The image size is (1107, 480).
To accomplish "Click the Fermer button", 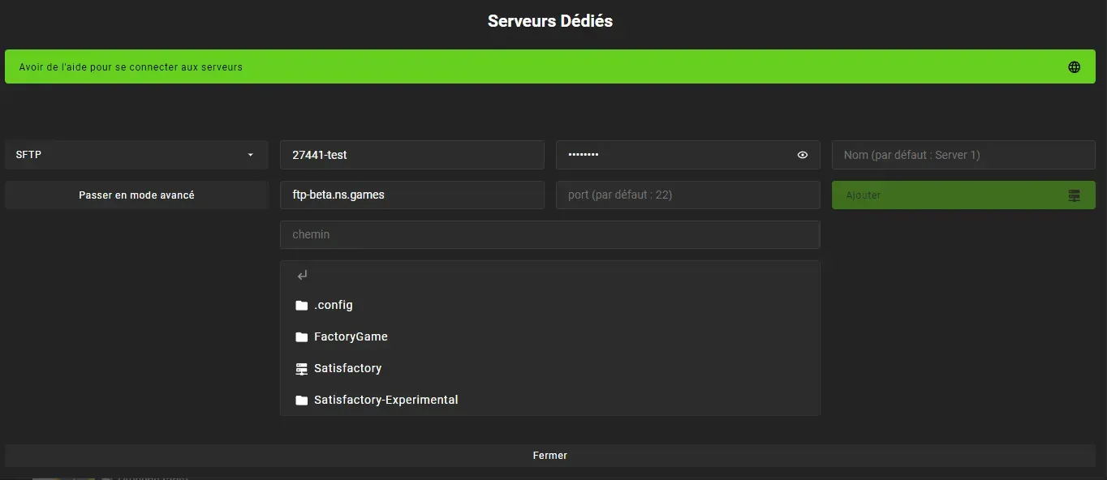I will tap(550, 456).
